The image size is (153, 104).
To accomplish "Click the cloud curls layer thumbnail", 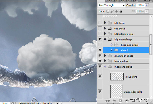I will click(117, 76).
